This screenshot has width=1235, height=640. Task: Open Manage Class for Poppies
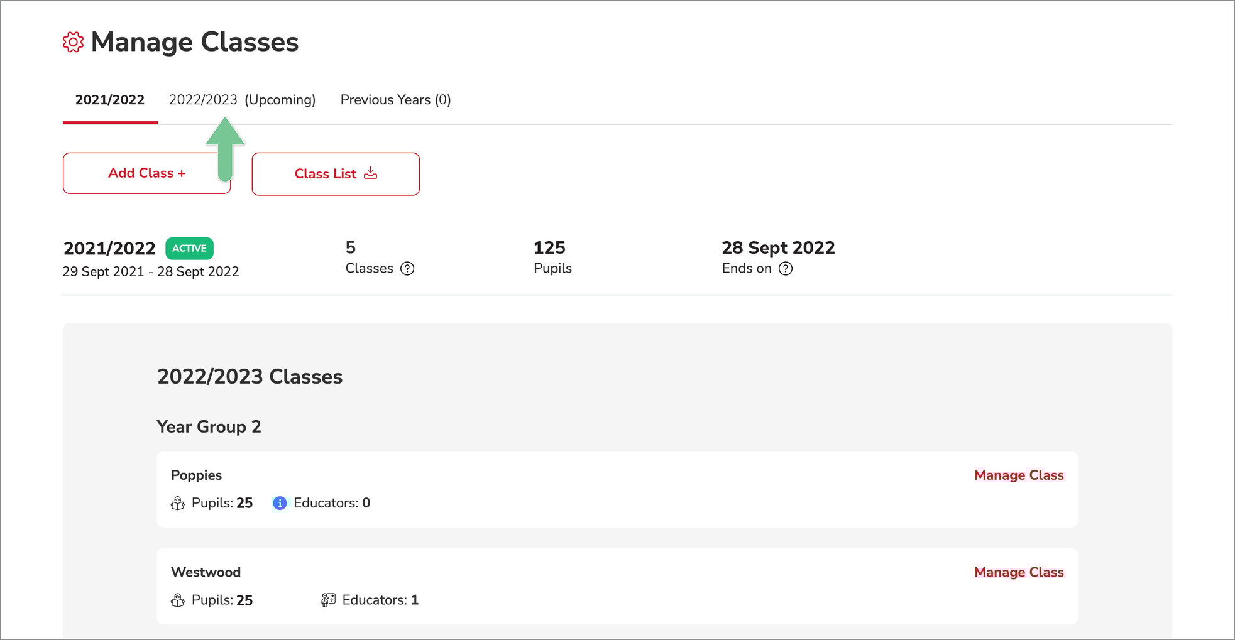point(1018,475)
